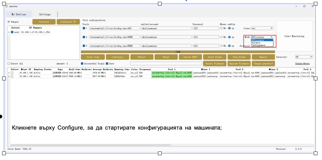Click pool 3 wallet/account field

click(166, 46)
